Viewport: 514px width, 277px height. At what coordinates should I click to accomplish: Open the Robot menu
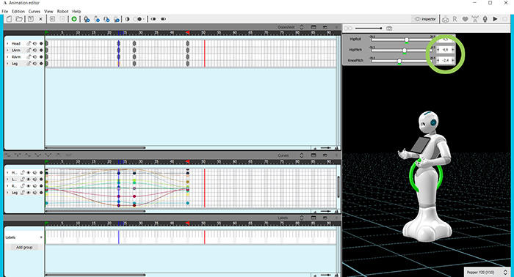coord(62,11)
